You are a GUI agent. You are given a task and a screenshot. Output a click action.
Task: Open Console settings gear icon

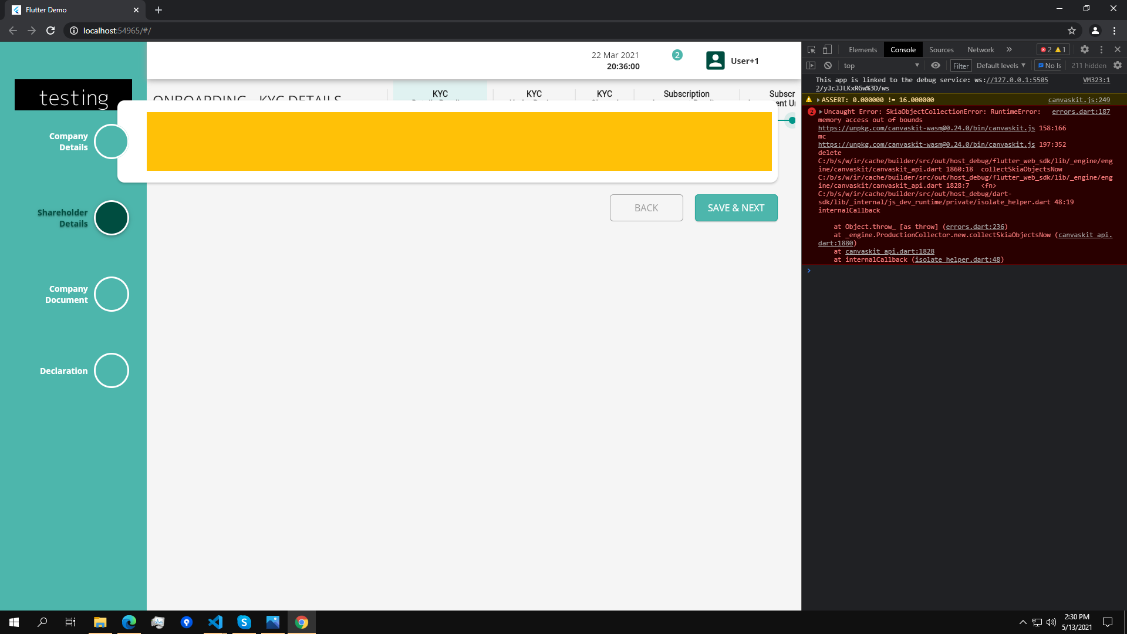pos(1118,65)
